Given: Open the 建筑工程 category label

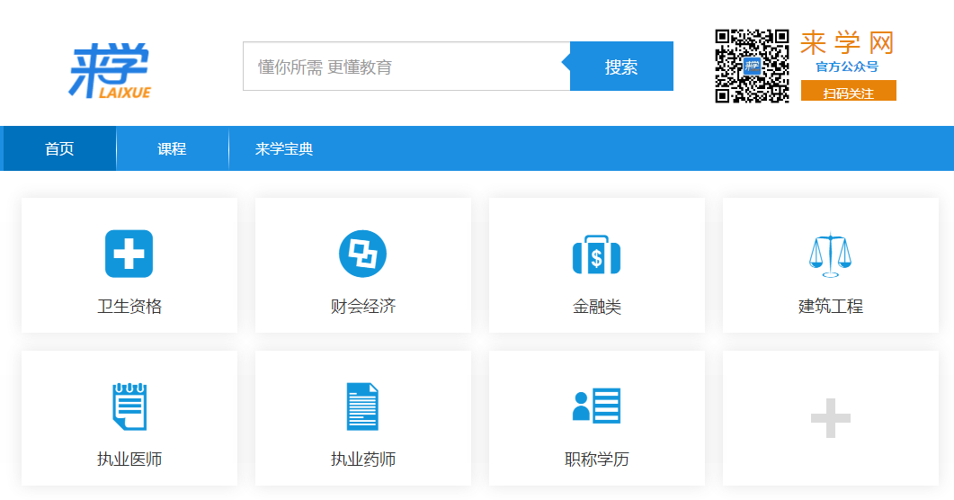Looking at the screenshot, I should [x=831, y=306].
